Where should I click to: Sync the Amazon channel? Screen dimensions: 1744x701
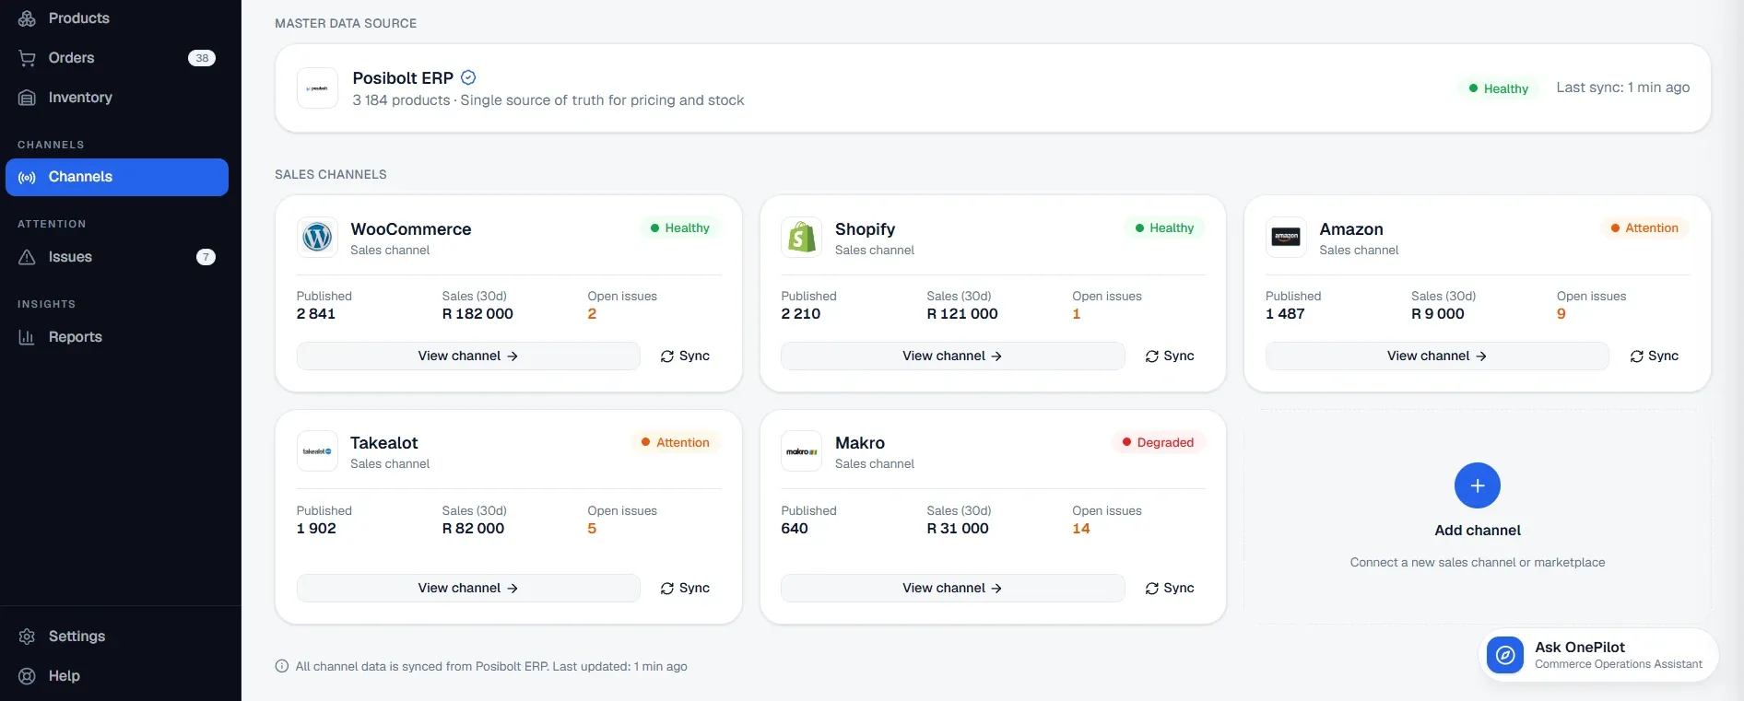pyautogui.click(x=1655, y=356)
